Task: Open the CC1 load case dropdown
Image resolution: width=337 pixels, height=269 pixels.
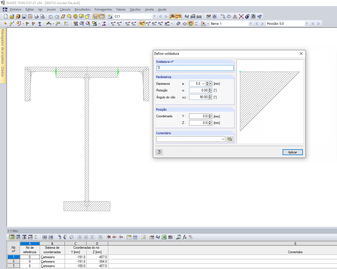Action: click(154, 16)
